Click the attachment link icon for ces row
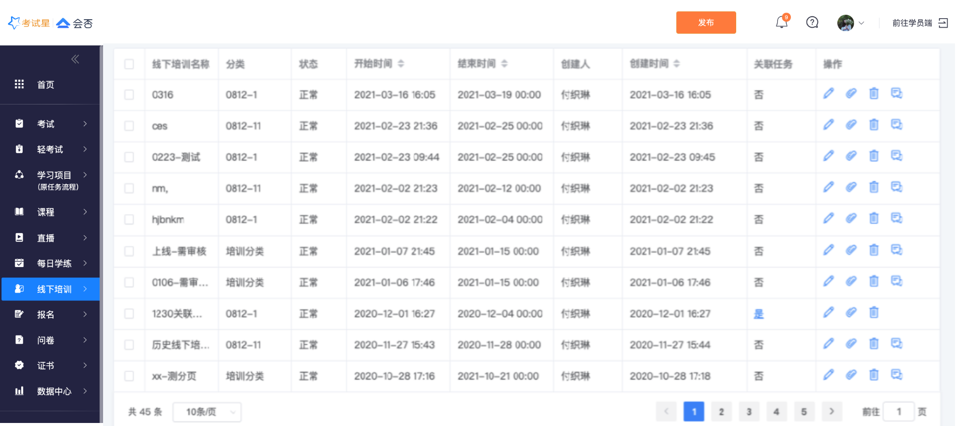Viewport: 956px width, 426px height. point(851,125)
